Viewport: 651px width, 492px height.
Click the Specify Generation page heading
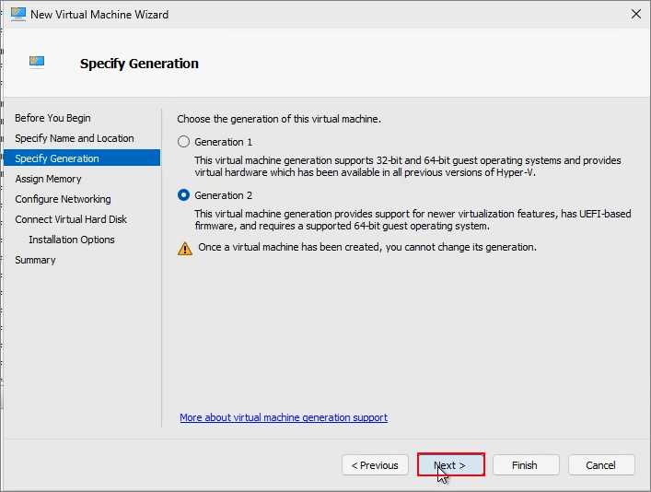click(139, 64)
